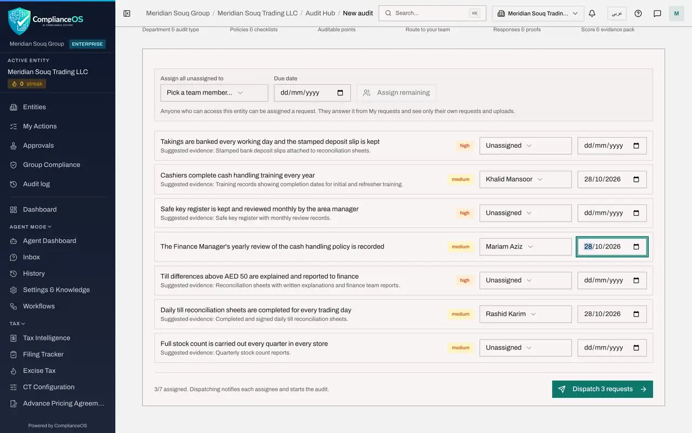Change the Mariam Aziz assignee dropdown

click(x=525, y=246)
